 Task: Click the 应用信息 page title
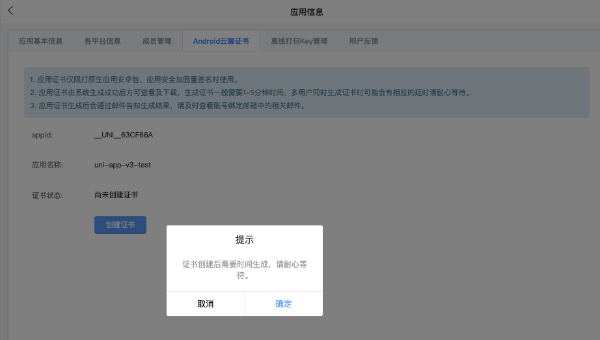[x=307, y=12]
